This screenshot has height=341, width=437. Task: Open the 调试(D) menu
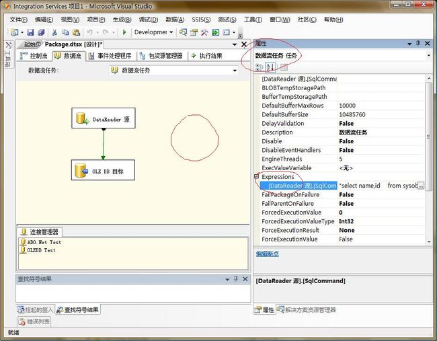click(149, 20)
